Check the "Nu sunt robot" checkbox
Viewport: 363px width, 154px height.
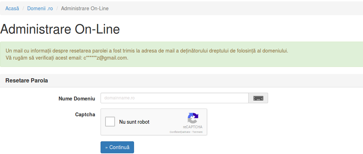click(x=110, y=122)
